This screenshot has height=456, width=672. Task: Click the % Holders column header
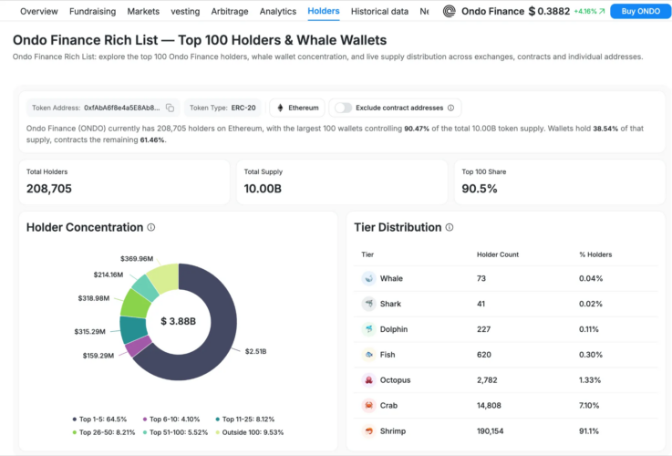point(595,254)
